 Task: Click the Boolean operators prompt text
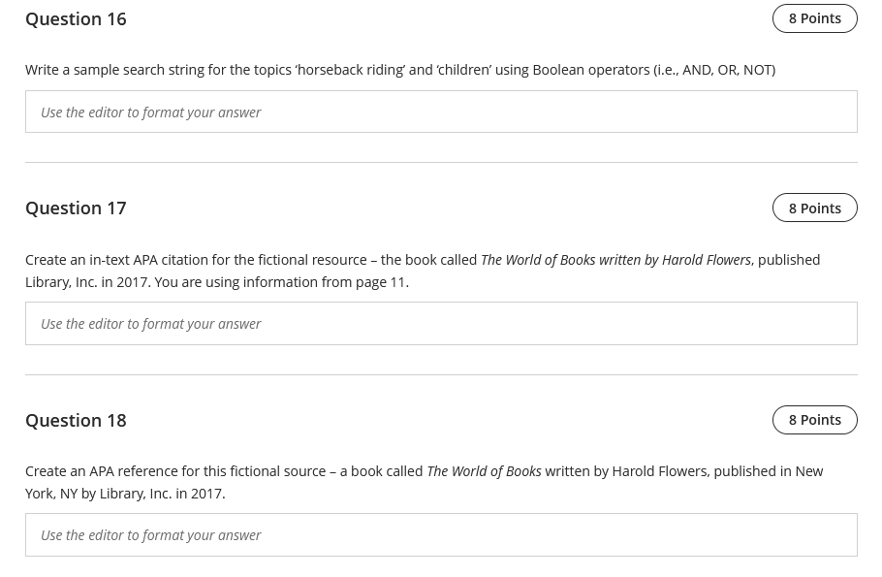coord(400,69)
